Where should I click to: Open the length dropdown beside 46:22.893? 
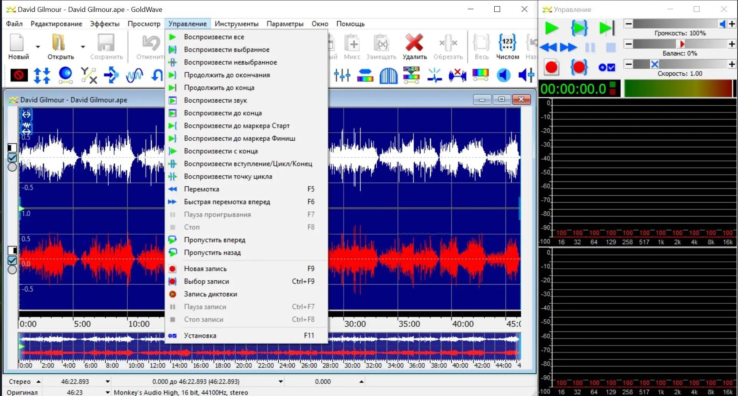coord(108,381)
